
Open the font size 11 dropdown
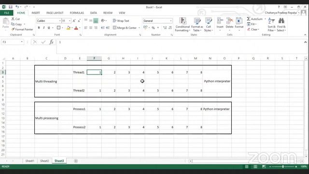click(70, 21)
